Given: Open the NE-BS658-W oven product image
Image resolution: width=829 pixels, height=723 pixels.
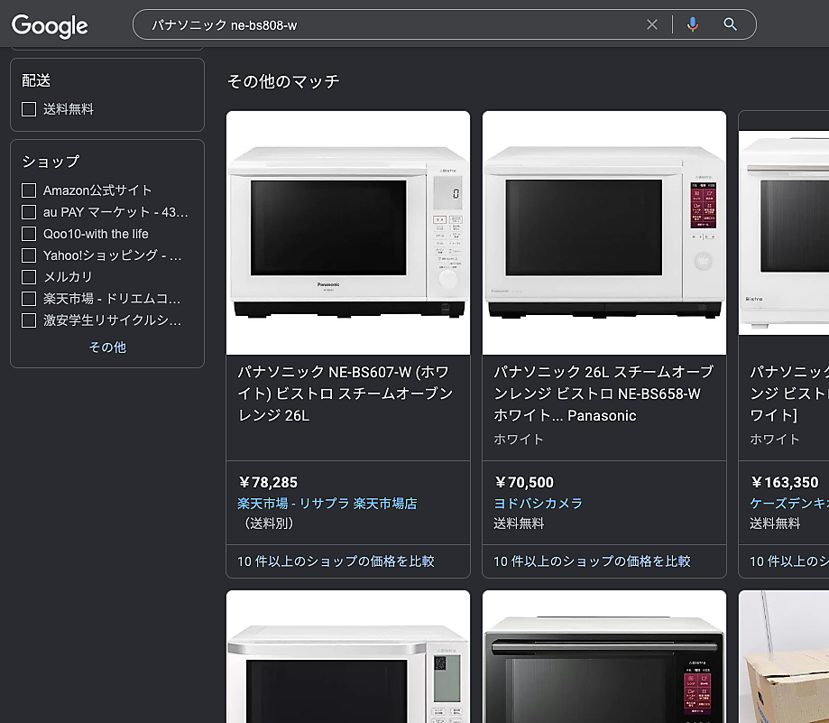Looking at the screenshot, I should click(603, 233).
